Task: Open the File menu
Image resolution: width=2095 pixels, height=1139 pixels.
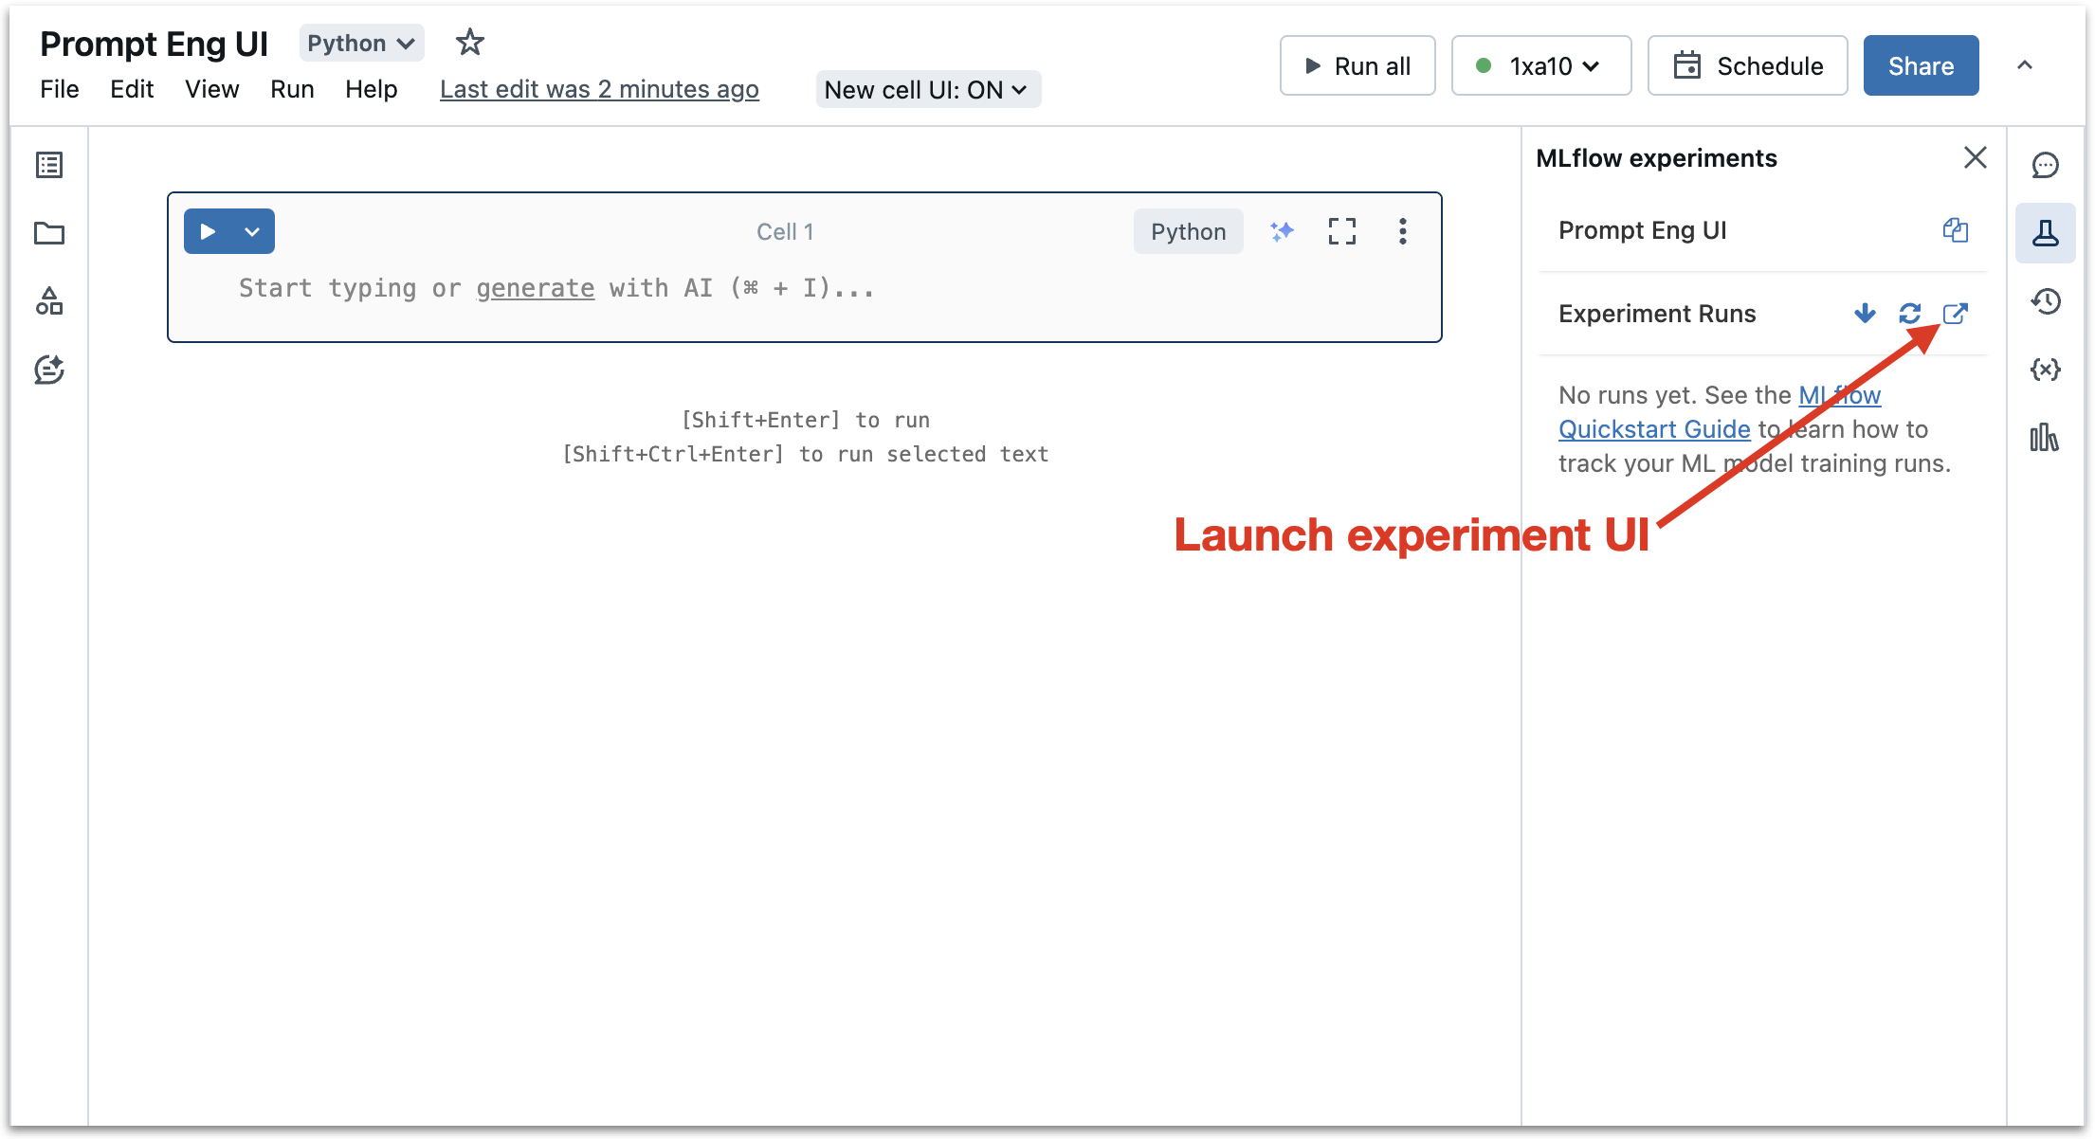Action: coord(60,89)
